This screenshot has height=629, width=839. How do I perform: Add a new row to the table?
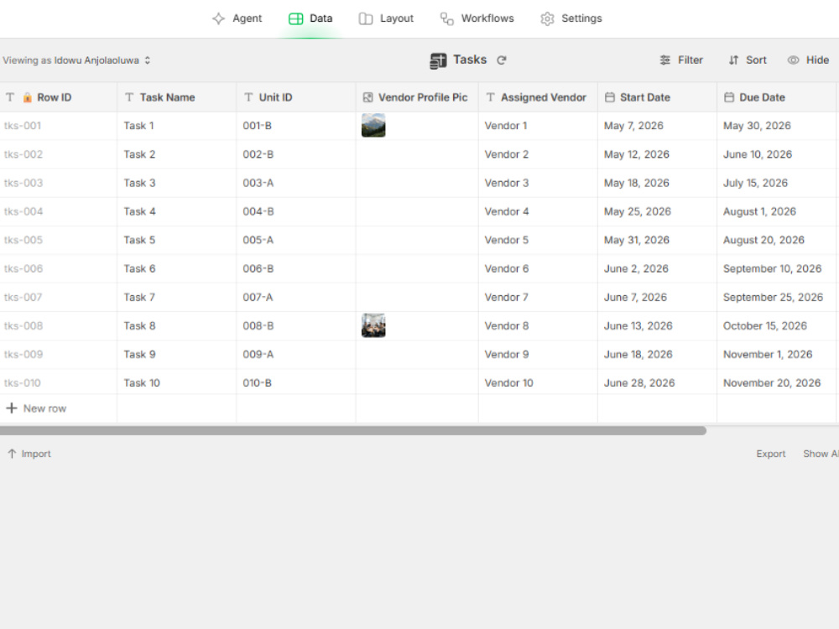[36, 408]
